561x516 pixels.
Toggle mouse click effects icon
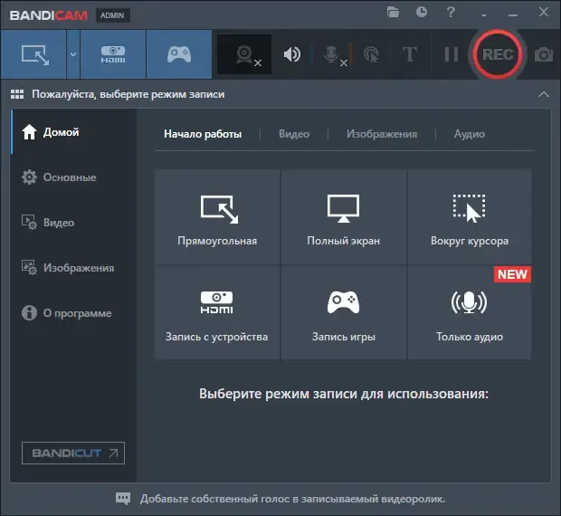pyautogui.click(x=371, y=54)
